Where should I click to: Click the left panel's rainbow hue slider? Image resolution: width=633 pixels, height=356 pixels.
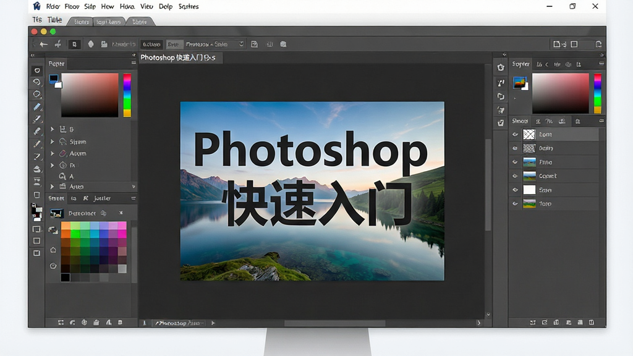127,95
